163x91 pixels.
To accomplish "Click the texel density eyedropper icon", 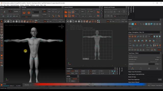I will [88, 12].
